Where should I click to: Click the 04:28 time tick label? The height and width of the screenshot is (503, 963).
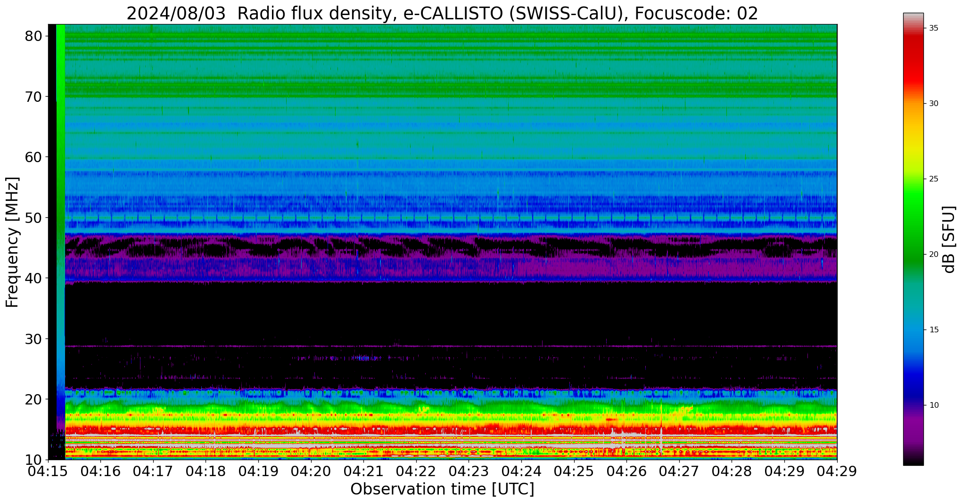pos(732,471)
